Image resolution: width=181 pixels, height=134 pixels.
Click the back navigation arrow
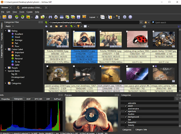pos(46,26)
